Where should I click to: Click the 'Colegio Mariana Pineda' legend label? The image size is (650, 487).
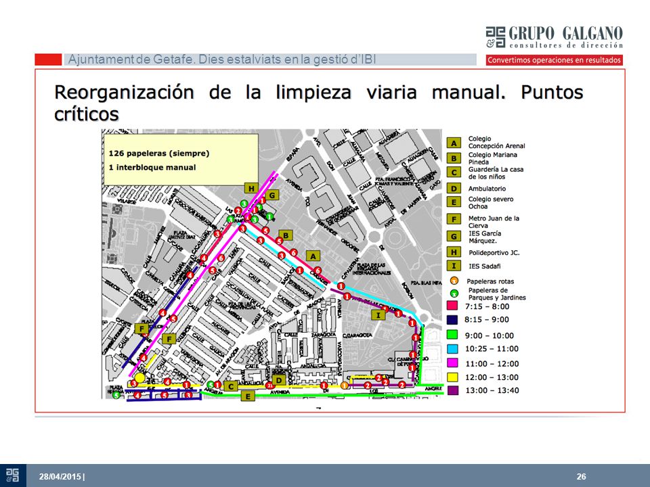coord(492,158)
